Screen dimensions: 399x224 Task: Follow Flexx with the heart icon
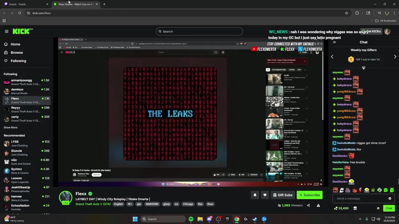(265, 195)
